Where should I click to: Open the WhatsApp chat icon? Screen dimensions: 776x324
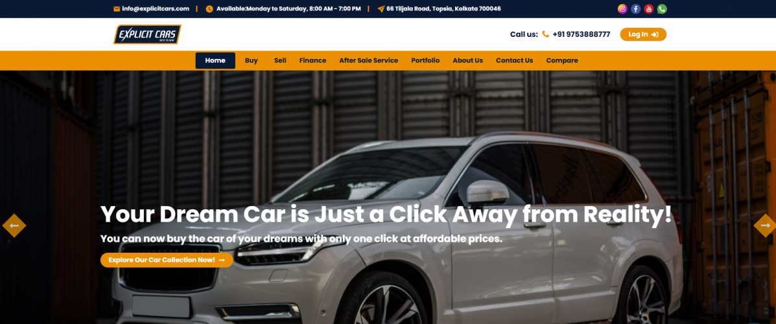point(662,9)
